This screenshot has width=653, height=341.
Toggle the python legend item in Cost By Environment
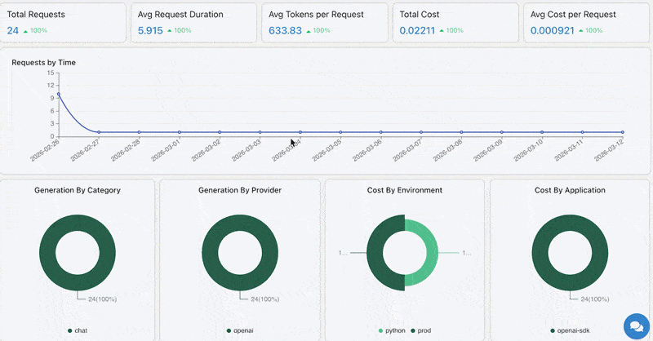pos(392,330)
